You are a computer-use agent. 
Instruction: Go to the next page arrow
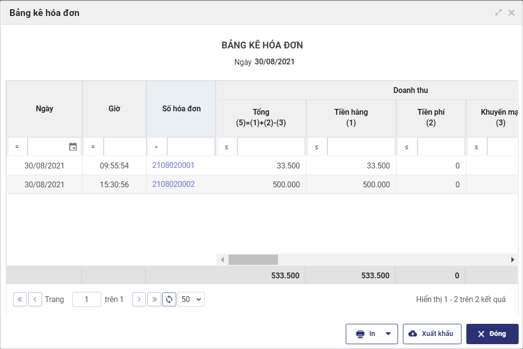pos(139,300)
